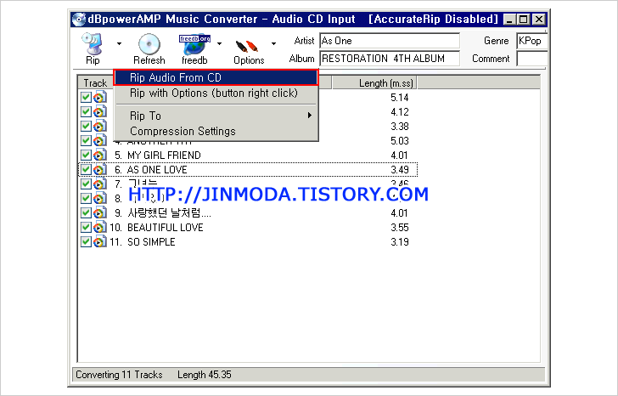
Task: Uncheck the 3.38 length track checkbox
Action: (86, 127)
